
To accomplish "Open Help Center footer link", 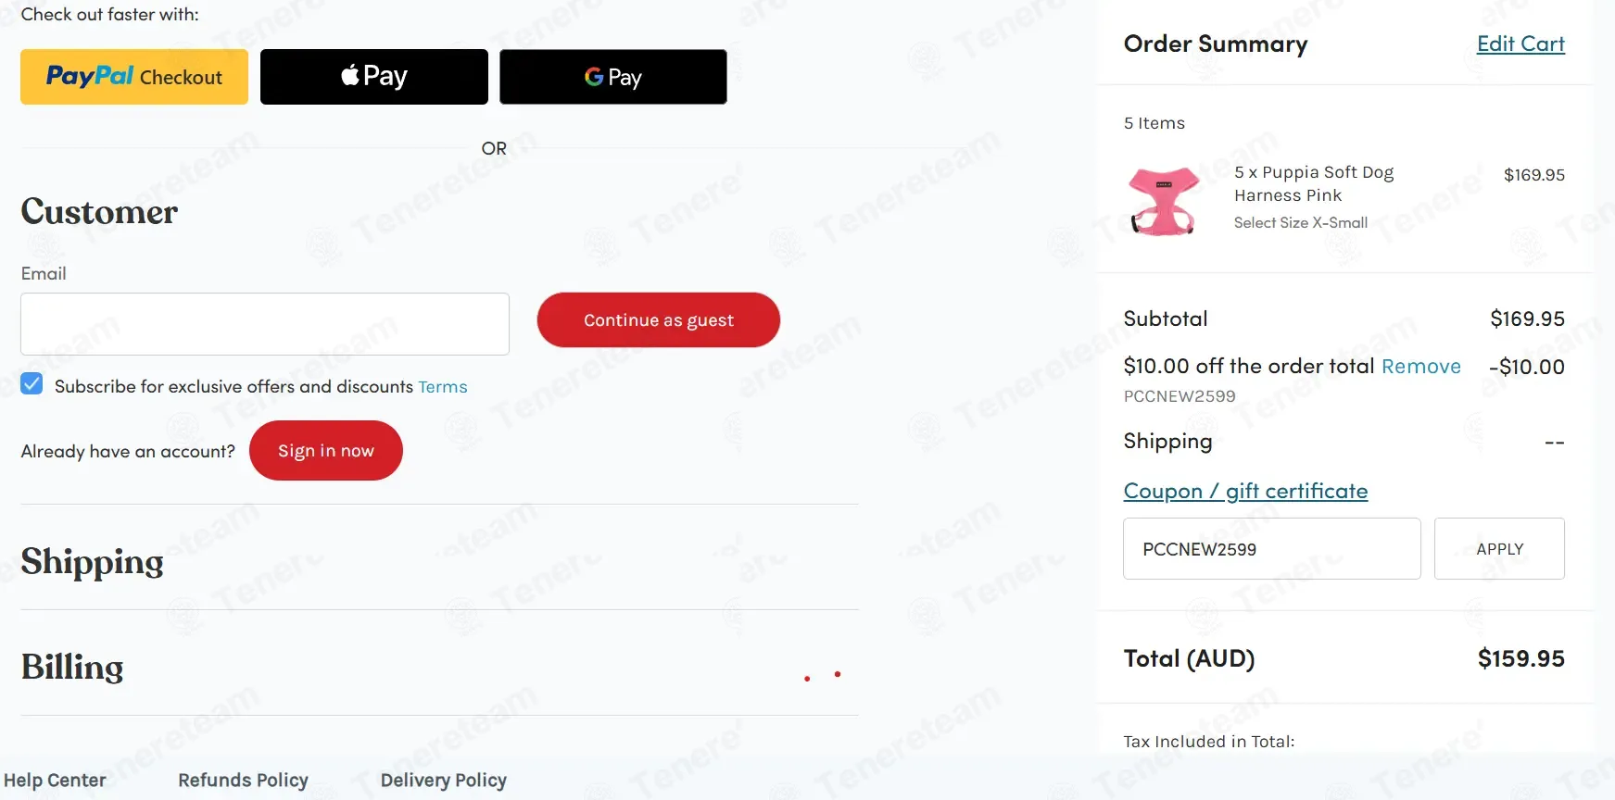I will (x=55, y=781).
